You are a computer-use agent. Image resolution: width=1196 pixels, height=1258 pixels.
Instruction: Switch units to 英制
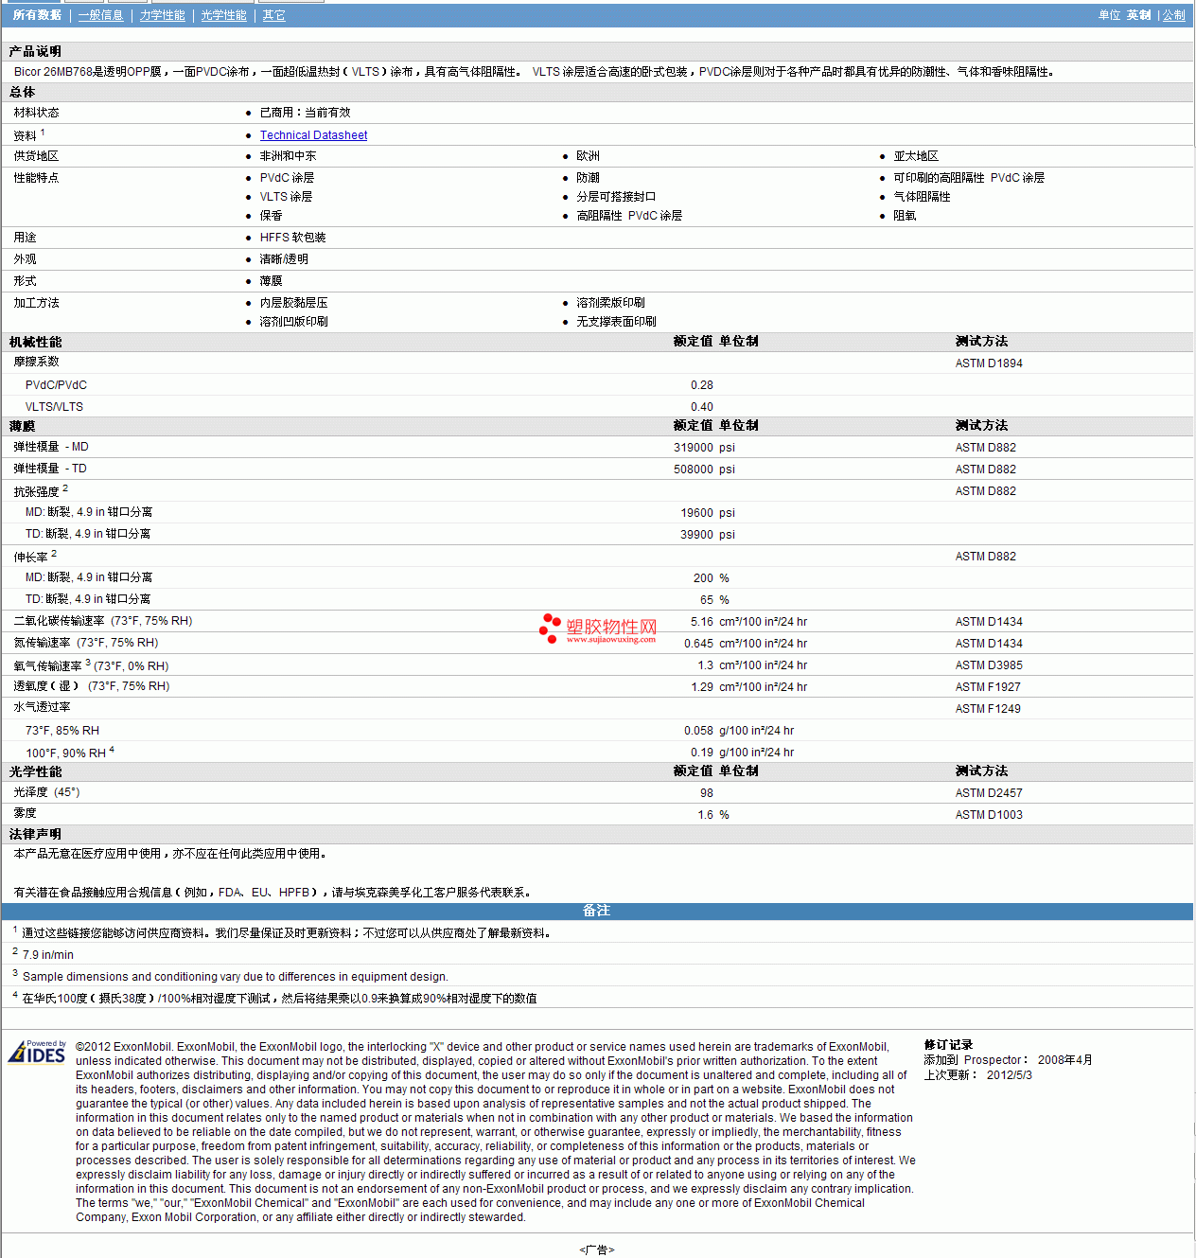click(1138, 15)
